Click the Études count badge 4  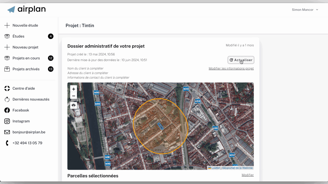pyautogui.click(x=51, y=36)
